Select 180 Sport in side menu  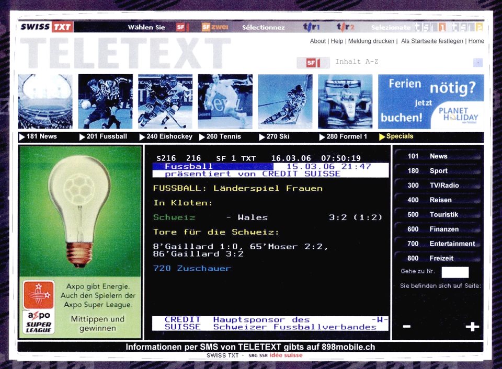click(x=438, y=171)
